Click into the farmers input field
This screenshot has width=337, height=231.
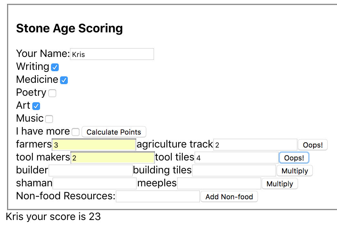(x=94, y=145)
